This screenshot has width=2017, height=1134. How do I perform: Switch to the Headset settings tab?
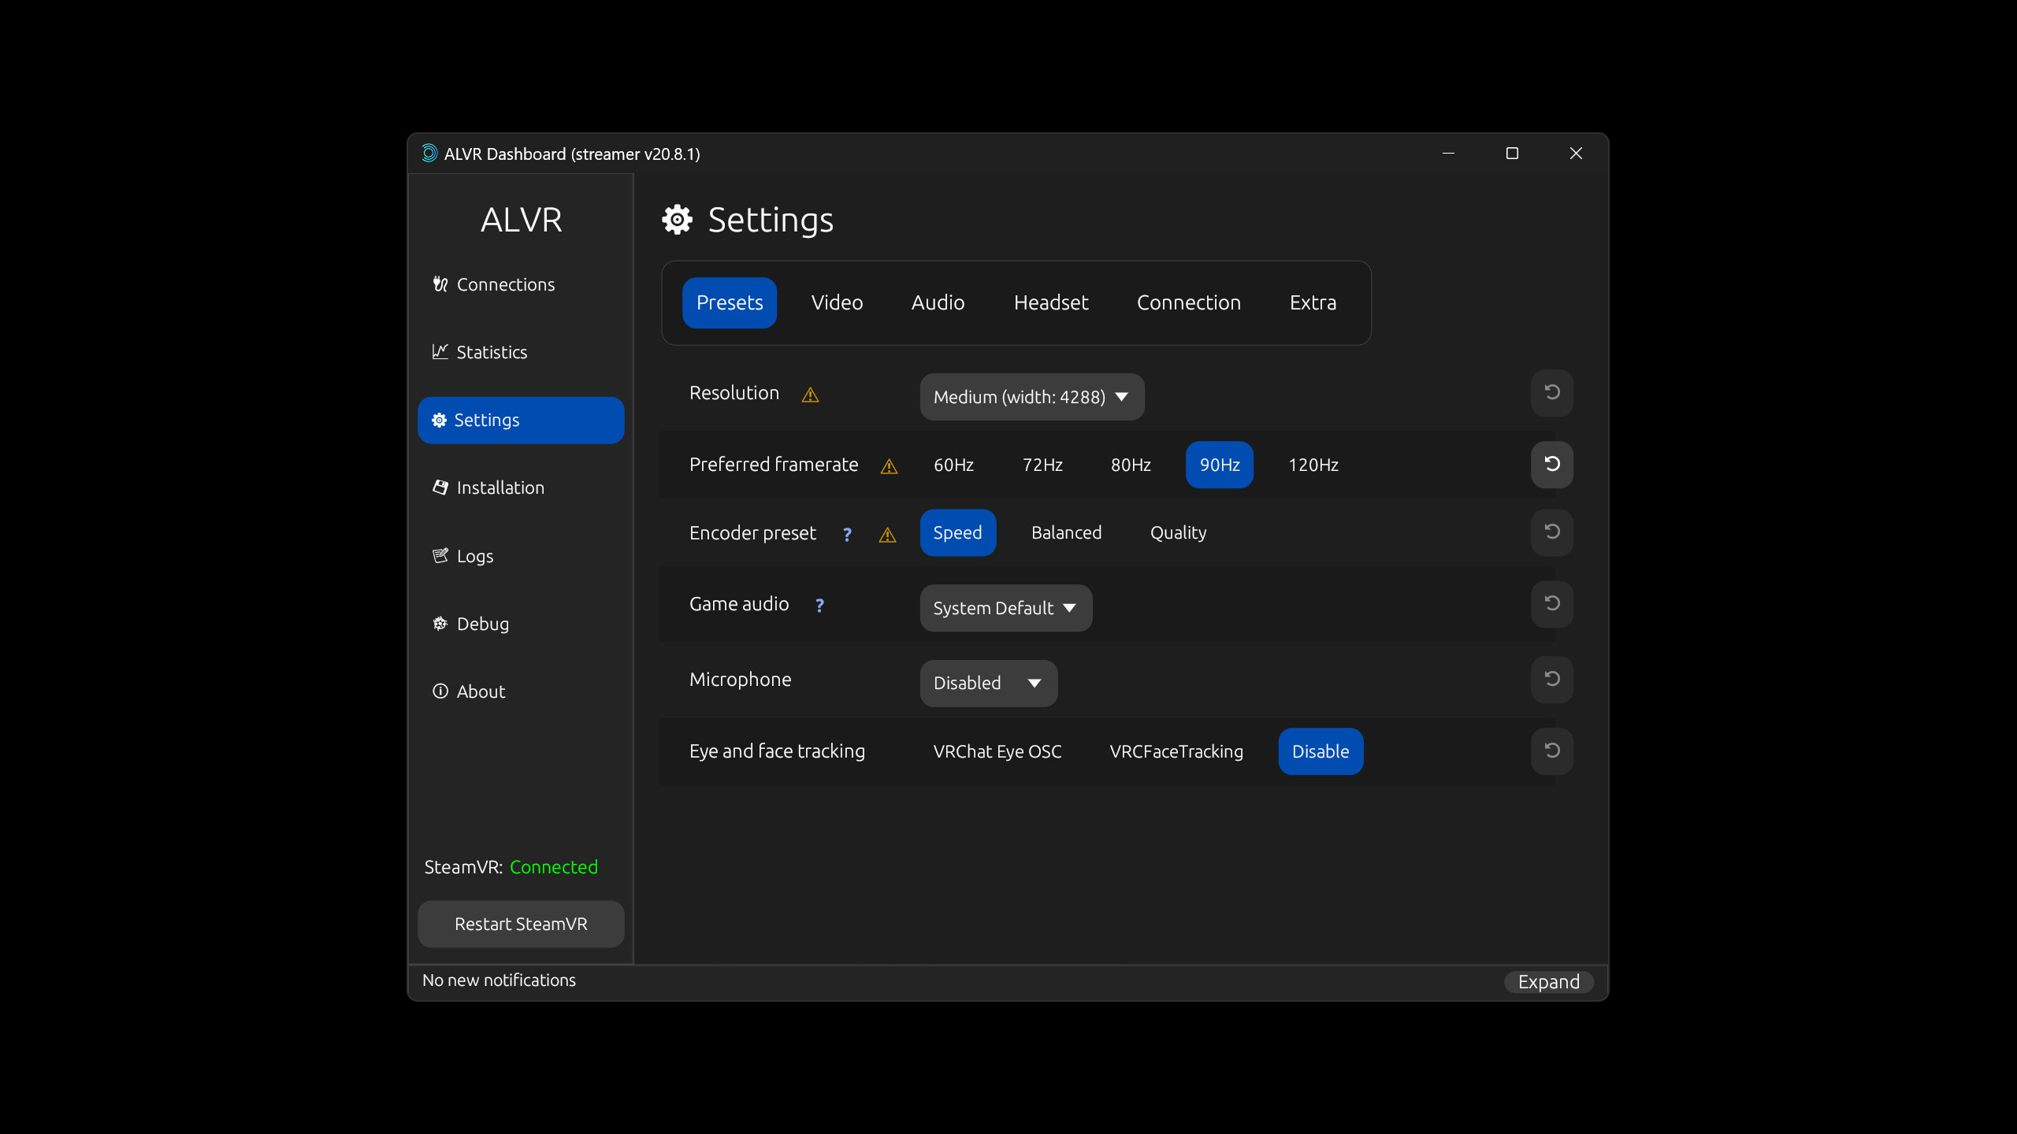[x=1051, y=302]
